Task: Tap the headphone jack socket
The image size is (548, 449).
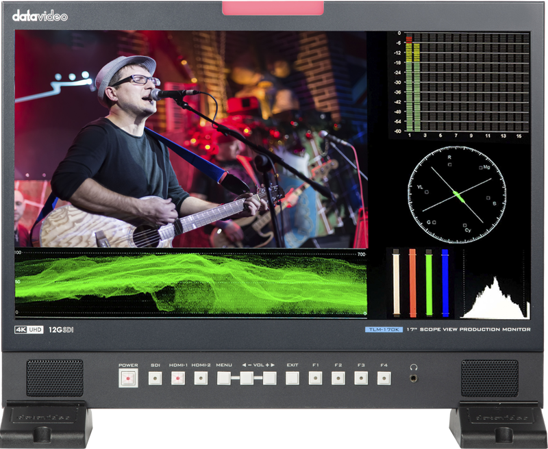Action: tap(414, 378)
